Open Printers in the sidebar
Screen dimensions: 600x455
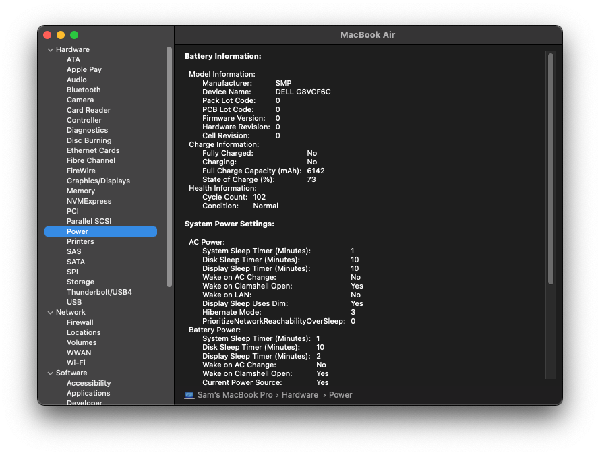[x=80, y=241]
